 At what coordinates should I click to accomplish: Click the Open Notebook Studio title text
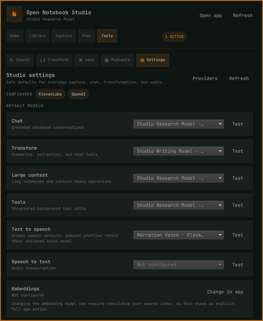click(x=59, y=12)
